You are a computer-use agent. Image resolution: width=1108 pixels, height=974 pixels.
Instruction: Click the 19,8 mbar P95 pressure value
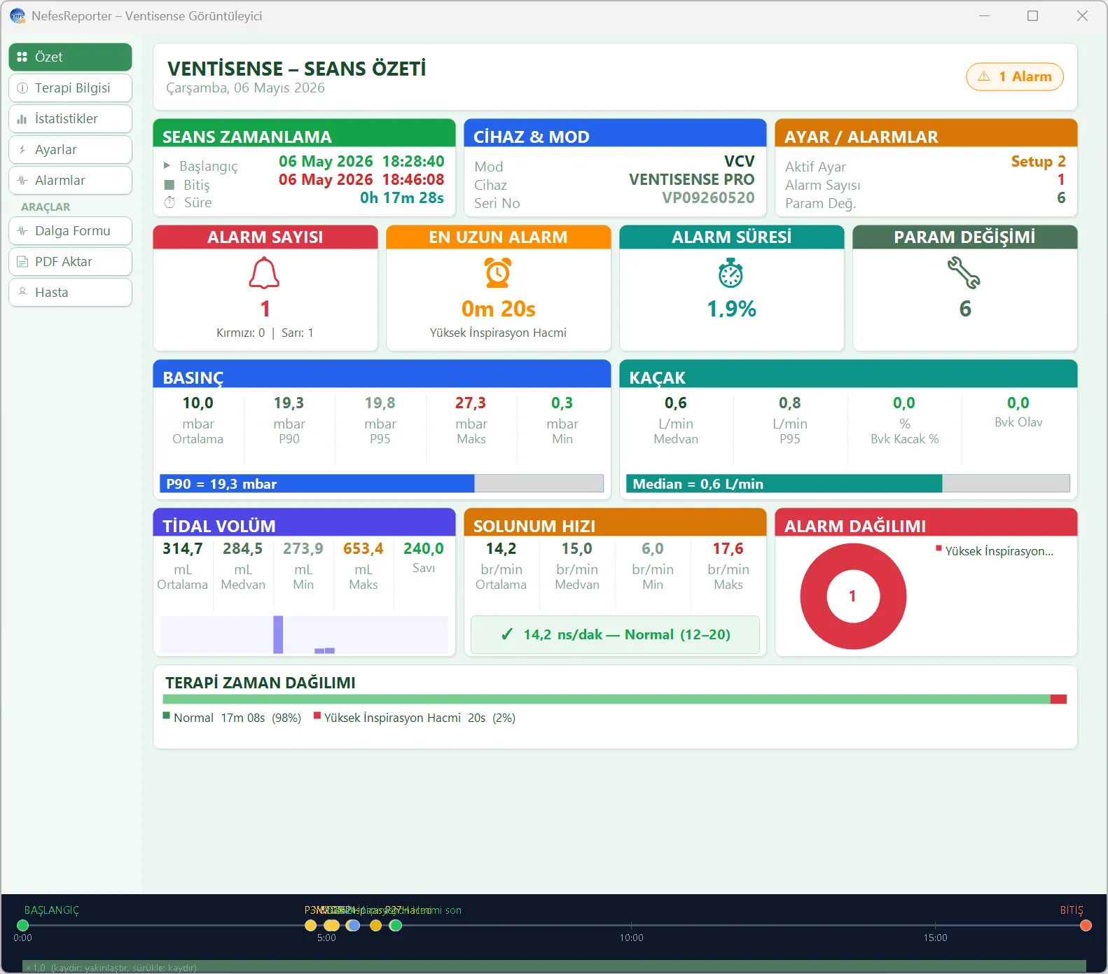[x=380, y=403]
